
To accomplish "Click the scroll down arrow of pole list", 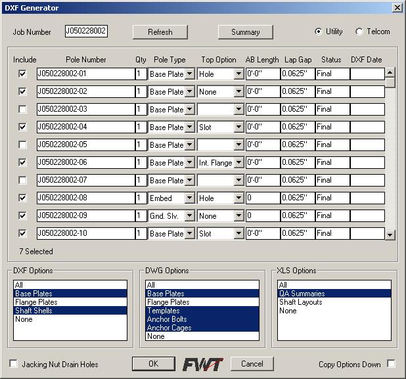I will click(x=390, y=235).
